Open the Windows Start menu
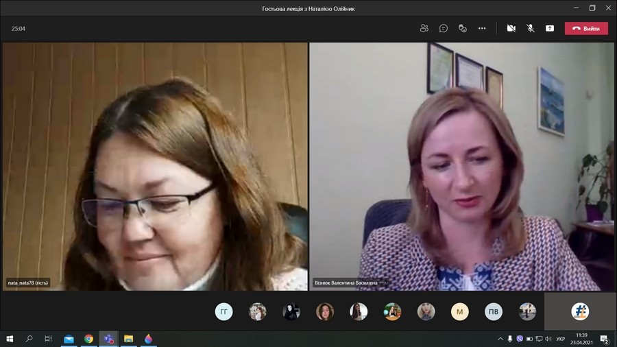The height and width of the screenshot is (347, 617). click(x=10, y=339)
